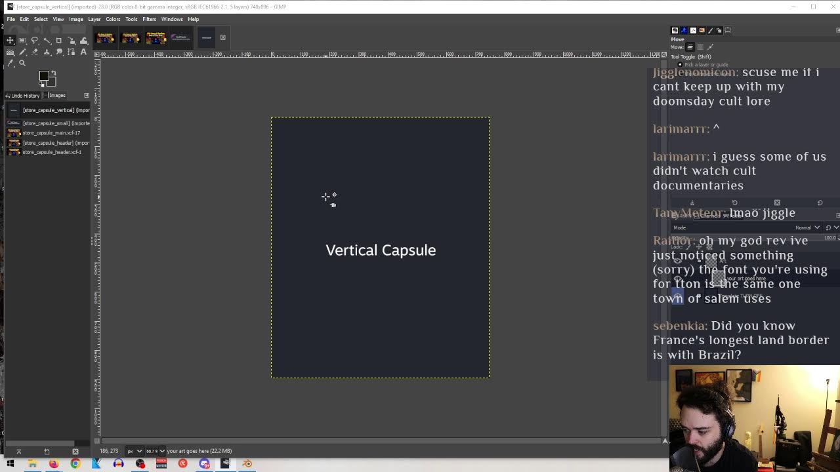Switch to the Undo History tab
This screenshot has width=840, height=472.
click(x=22, y=96)
